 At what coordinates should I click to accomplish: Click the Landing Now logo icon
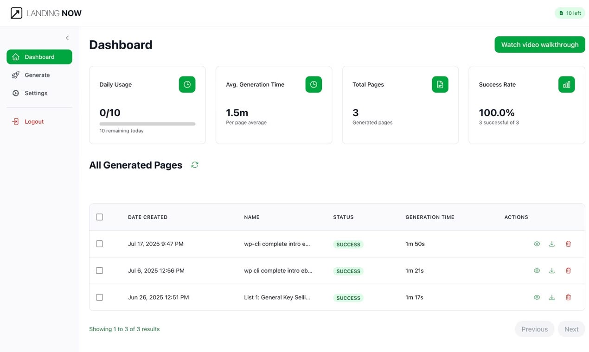[x=16, y=13]
